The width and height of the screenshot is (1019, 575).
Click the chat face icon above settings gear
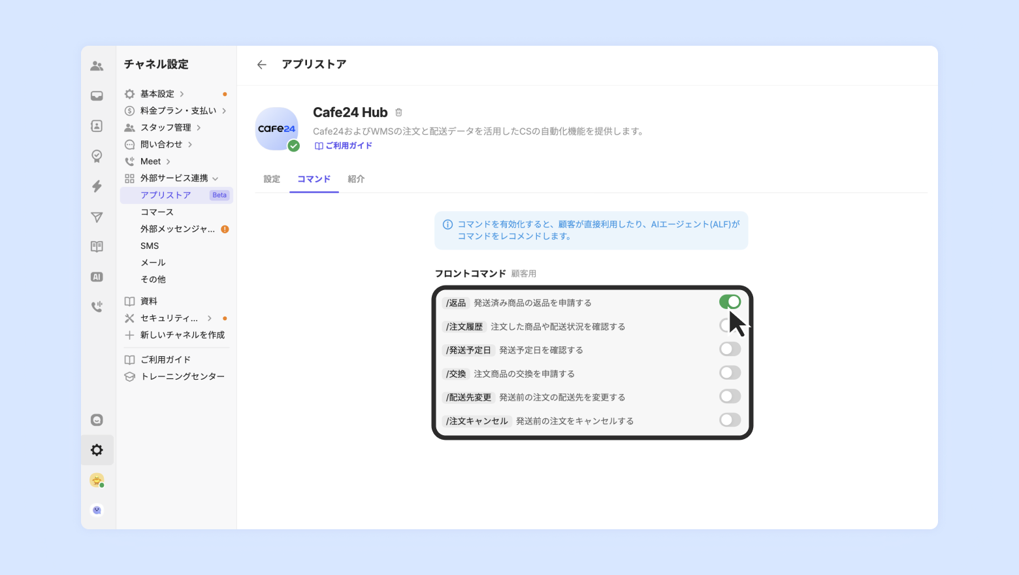[x=97, y=420]
